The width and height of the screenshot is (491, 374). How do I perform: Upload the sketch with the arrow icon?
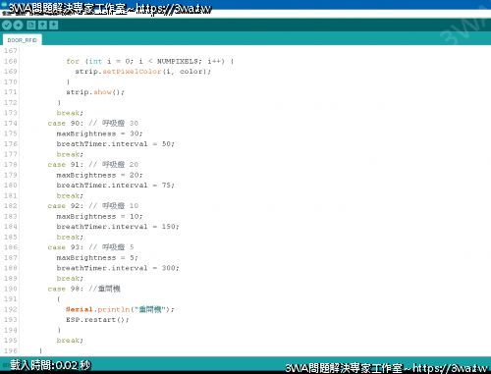point(18,26)
